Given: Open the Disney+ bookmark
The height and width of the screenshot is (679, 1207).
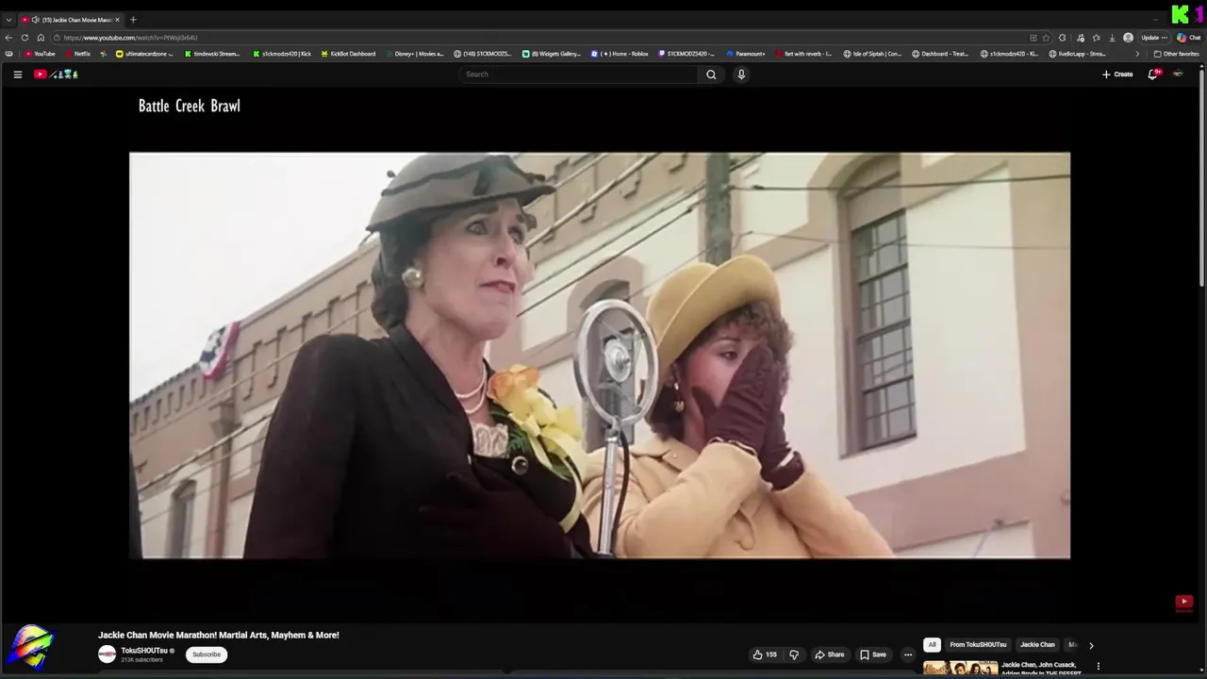Looking at the screenshot, I should [413, 54].
